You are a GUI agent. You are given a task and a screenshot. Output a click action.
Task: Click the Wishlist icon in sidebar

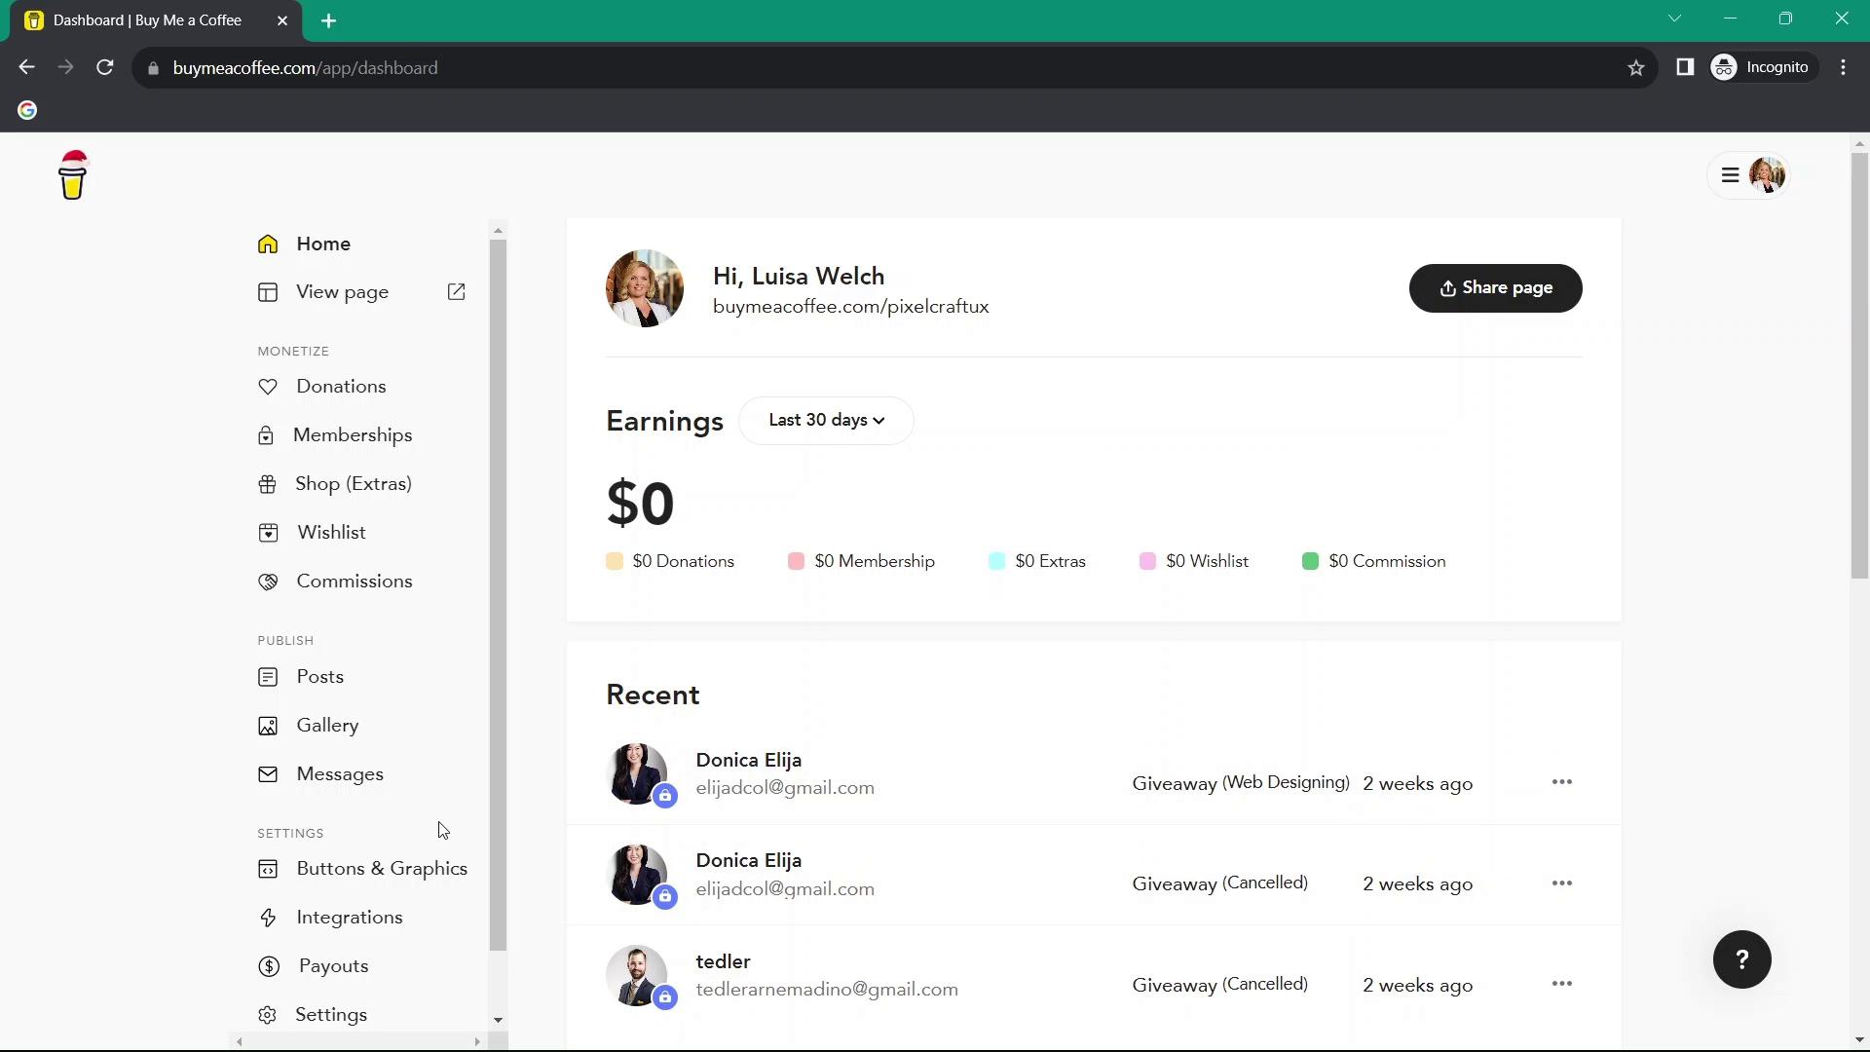(269, 532)
